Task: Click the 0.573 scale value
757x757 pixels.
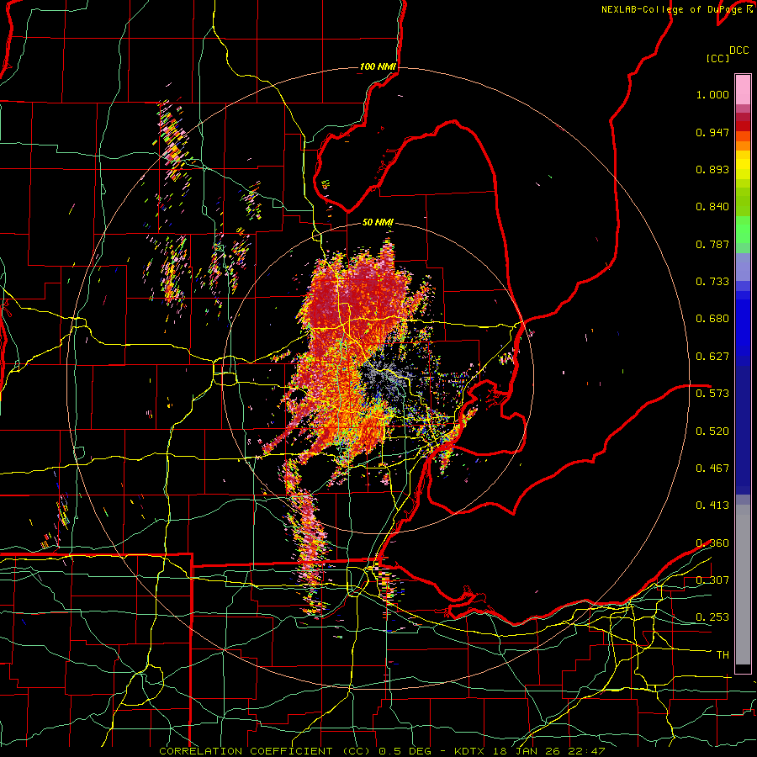Action: [712, 394]
